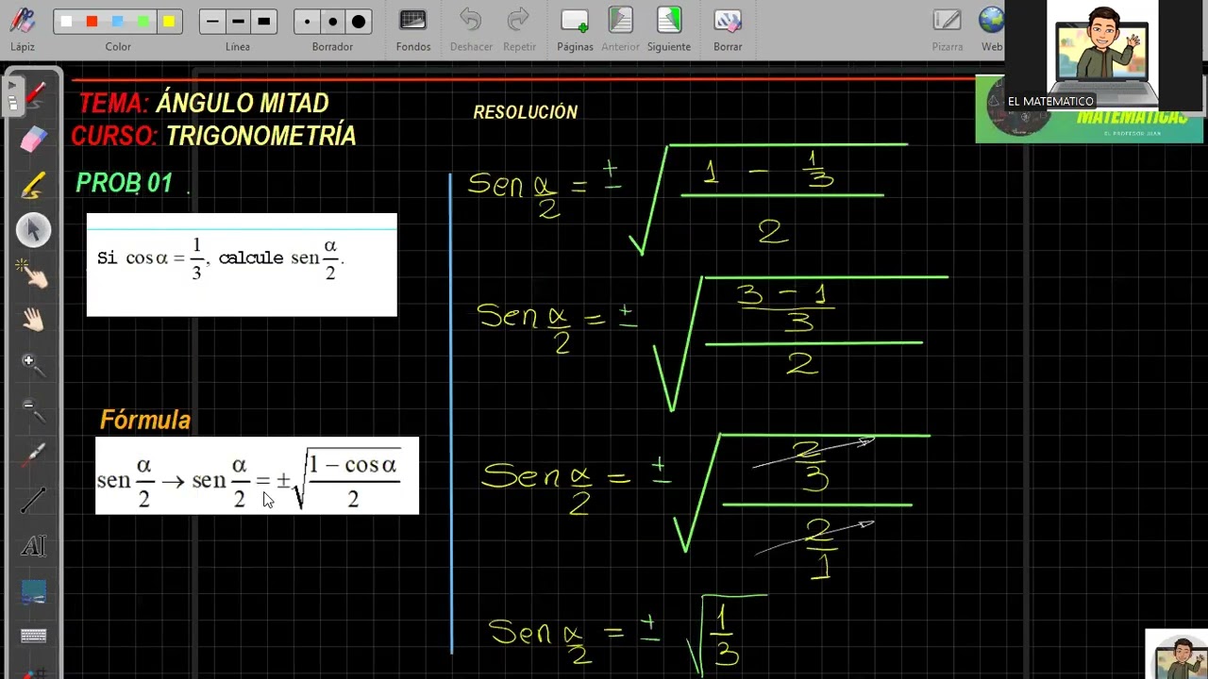1208x679 pixels.
Task: Pick the red color swatch
Action: click(92, 22)
